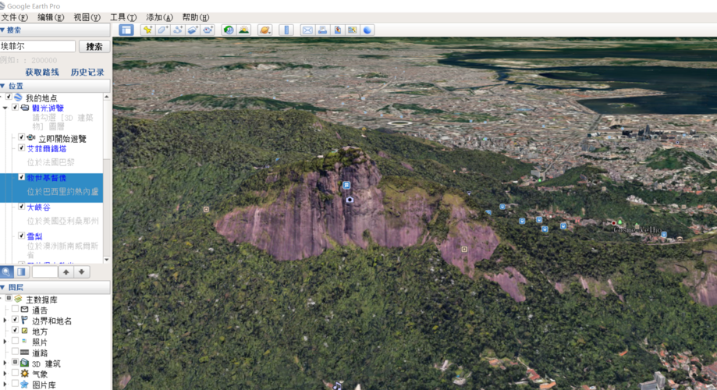
Task: Select the 地方 layer label
Action: click(40, 331)
